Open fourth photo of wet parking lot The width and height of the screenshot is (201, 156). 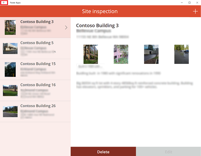point(181,54)
